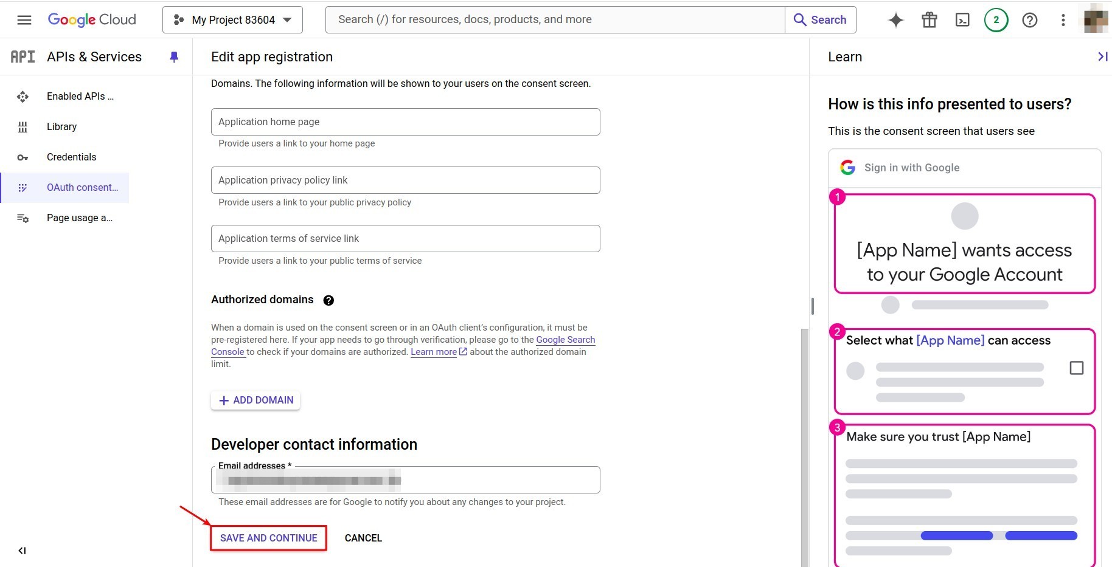Click the Library icon in the sidebar
Viewport: 1112px width, 567px height.
coord(23,126)
